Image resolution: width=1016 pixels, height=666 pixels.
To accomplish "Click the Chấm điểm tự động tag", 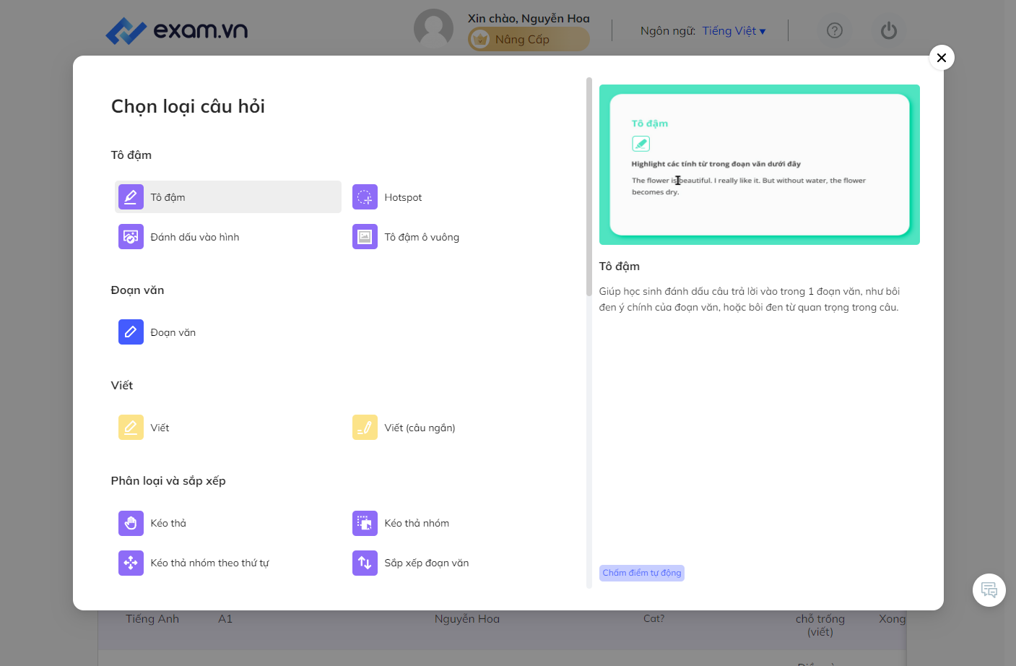I will (642, 573).
